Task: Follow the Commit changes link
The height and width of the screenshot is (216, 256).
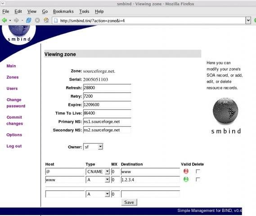Action: [14, 120]
